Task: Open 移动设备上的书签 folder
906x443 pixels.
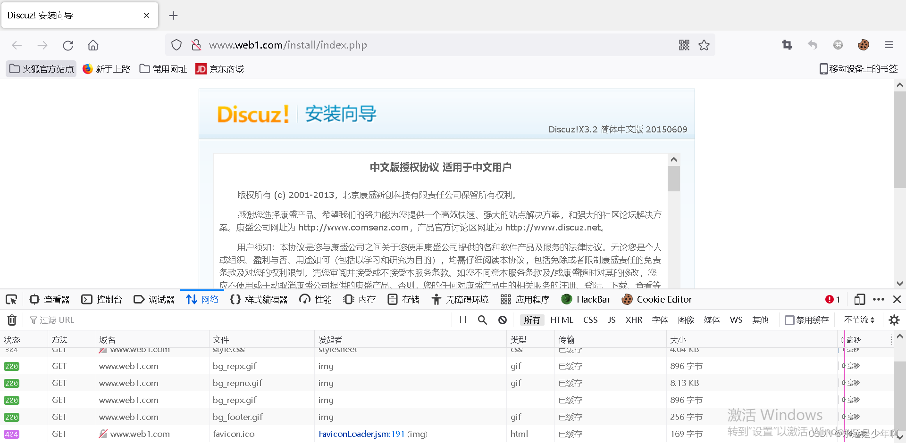Action: pyautogui.click(x=858, y=69)
